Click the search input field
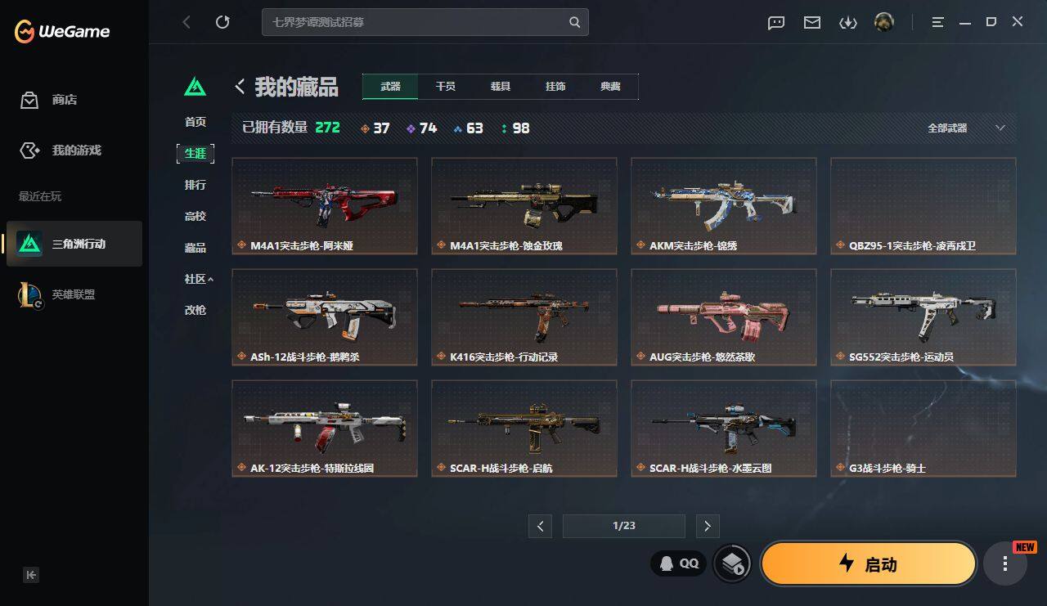The height and width of the screenshot is (606, 1047). pyautogui.click(x=416, y=22)
